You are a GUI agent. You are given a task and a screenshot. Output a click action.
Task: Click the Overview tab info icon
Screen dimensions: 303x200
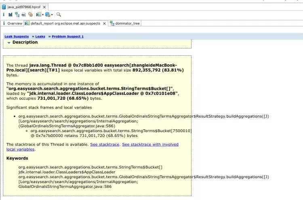4,23
